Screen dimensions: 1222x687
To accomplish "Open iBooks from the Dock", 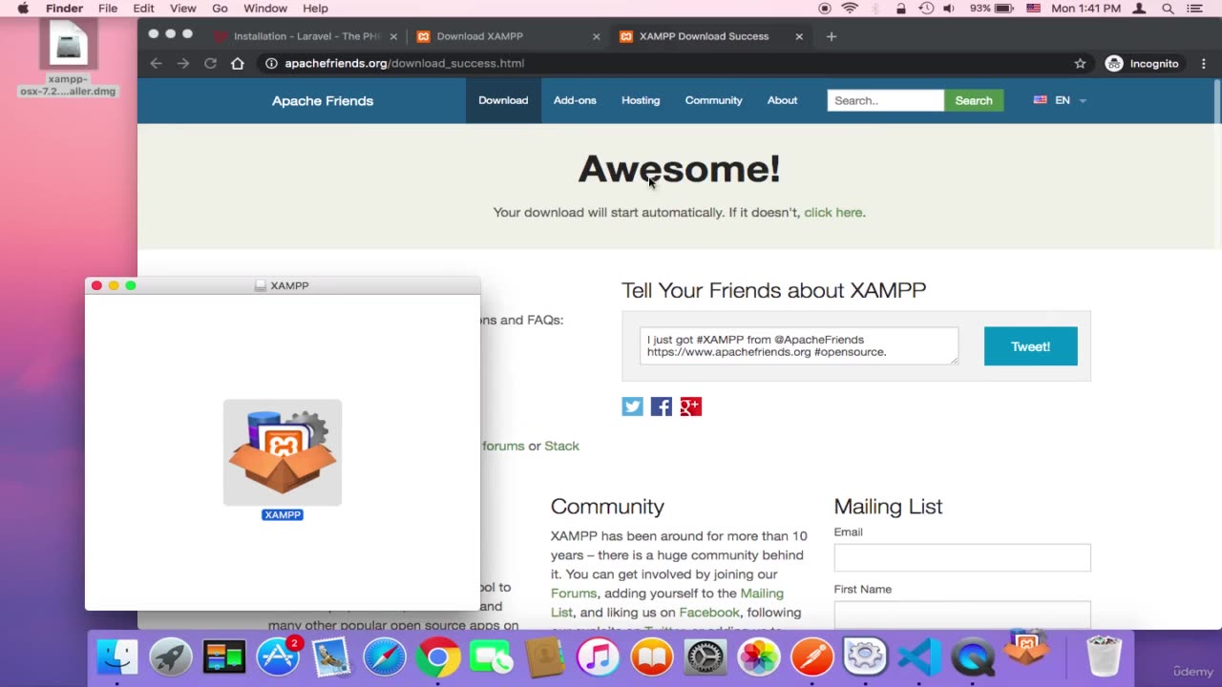I will pos(652,656).
